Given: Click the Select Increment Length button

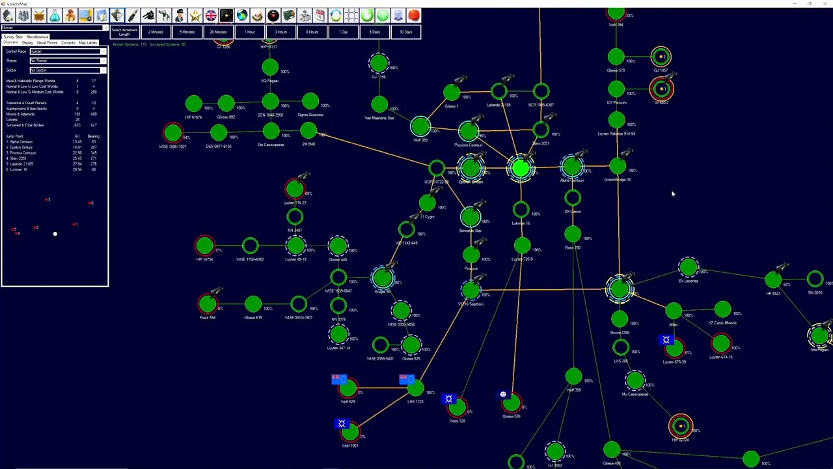Looking at the screenshot, I should (124, 32).
